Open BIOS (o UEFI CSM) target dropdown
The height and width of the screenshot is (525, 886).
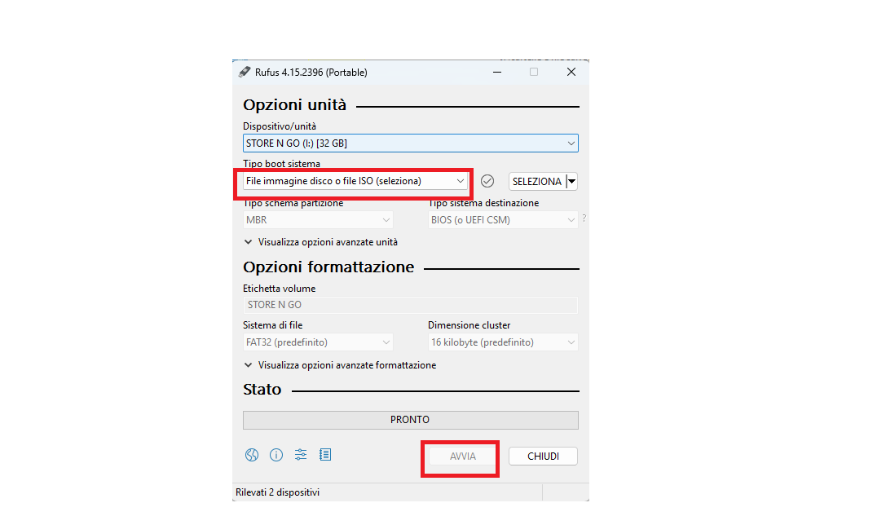click(503, 220)
